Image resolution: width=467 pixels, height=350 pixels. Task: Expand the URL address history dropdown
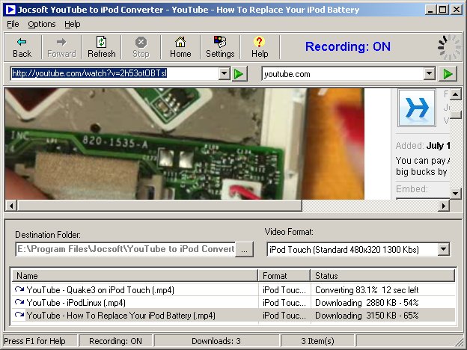(224, 73)
